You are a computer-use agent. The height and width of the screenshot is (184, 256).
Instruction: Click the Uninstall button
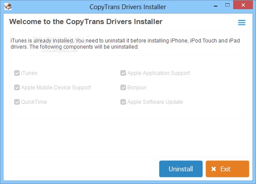[181, 169]
